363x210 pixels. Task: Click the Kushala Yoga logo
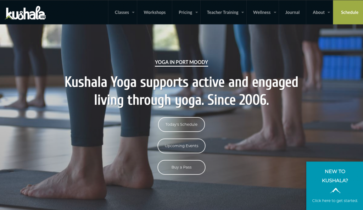26,13
